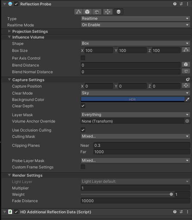Open Capture Settings advanced options gear
This screenshot has width=192, height=220.
(x=188, y=80)
